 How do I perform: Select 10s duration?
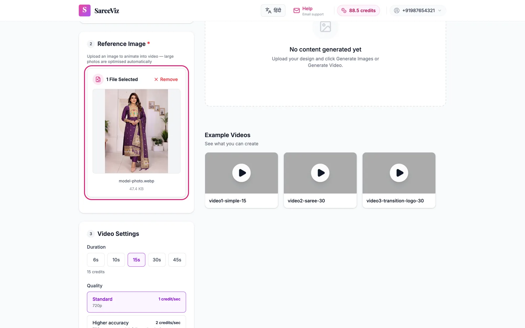116,260
